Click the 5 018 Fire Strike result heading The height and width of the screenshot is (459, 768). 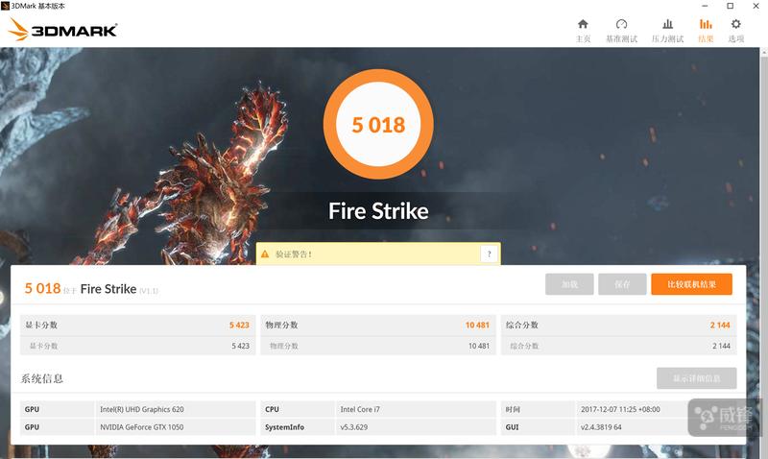click(x=91, y=288)
